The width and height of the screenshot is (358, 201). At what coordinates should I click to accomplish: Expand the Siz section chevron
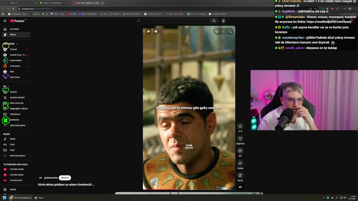click(x=9, y=86)
